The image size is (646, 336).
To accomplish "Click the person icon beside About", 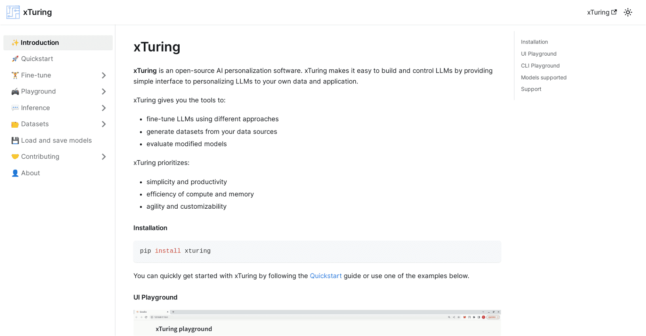I will pos(15,173).
